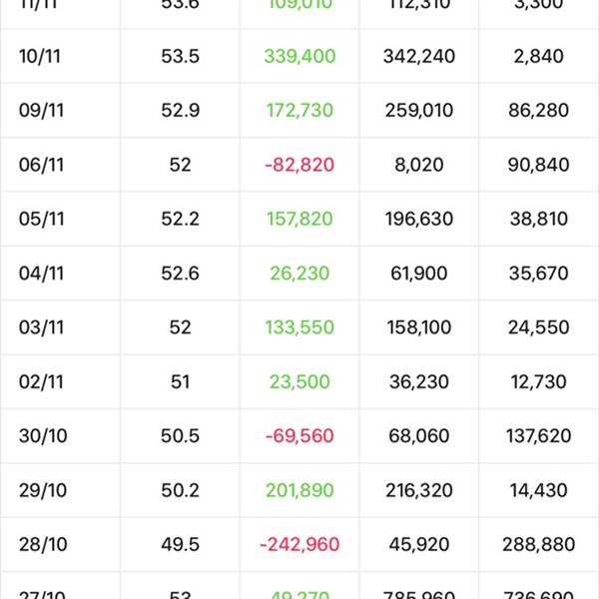The image size is (599, 599).
Task: Click price 52.2 on 05/11
Action: 180,219
